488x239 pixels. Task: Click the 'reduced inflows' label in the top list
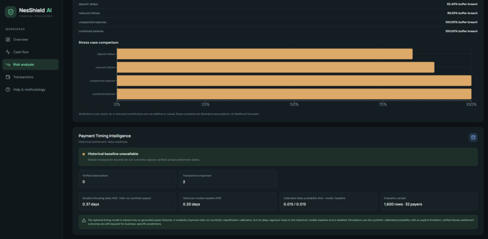[x=89, y=13]
